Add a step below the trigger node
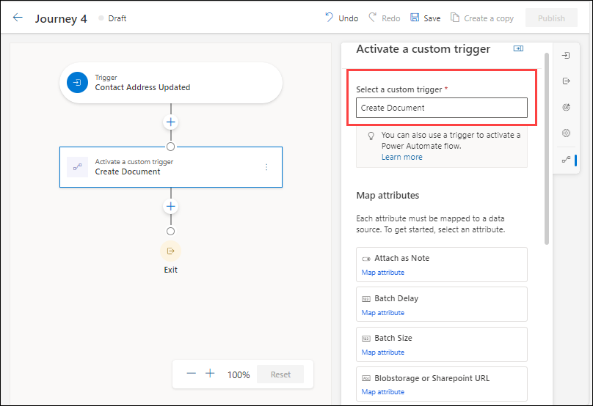Screen dimensions: 593x406 point(170,122)
